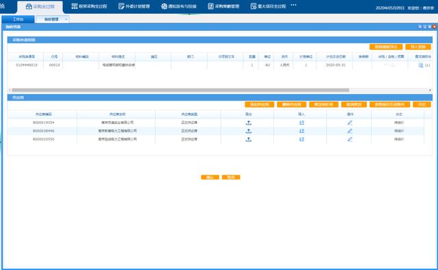Edit the supplier 8000019354 row
Screen dimensions: 438x270
pyautogui.click(x=350, y=123)
